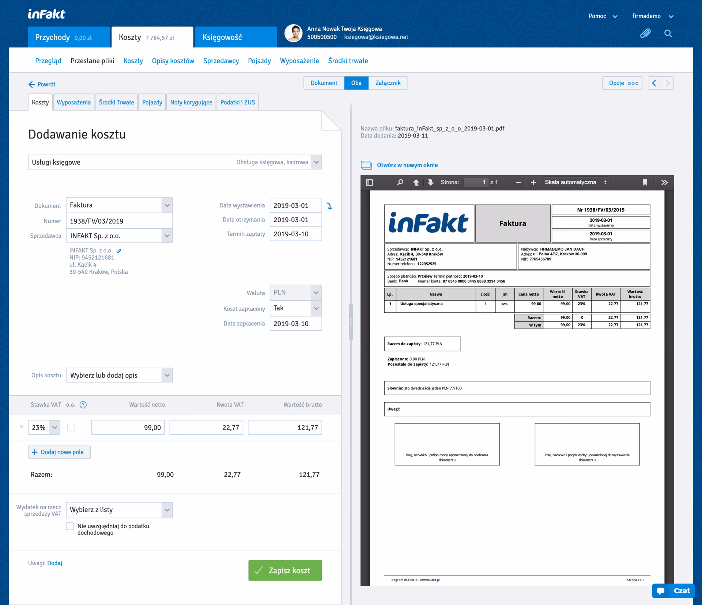The image size is (702, 605).
Task: Click the PDF bookmark icon
Action: [x=645, y=182]
